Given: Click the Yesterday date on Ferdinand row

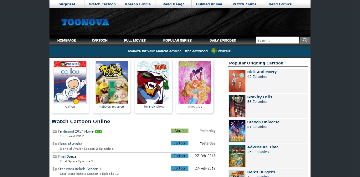Looking at the screenshot, I should 208,131.
